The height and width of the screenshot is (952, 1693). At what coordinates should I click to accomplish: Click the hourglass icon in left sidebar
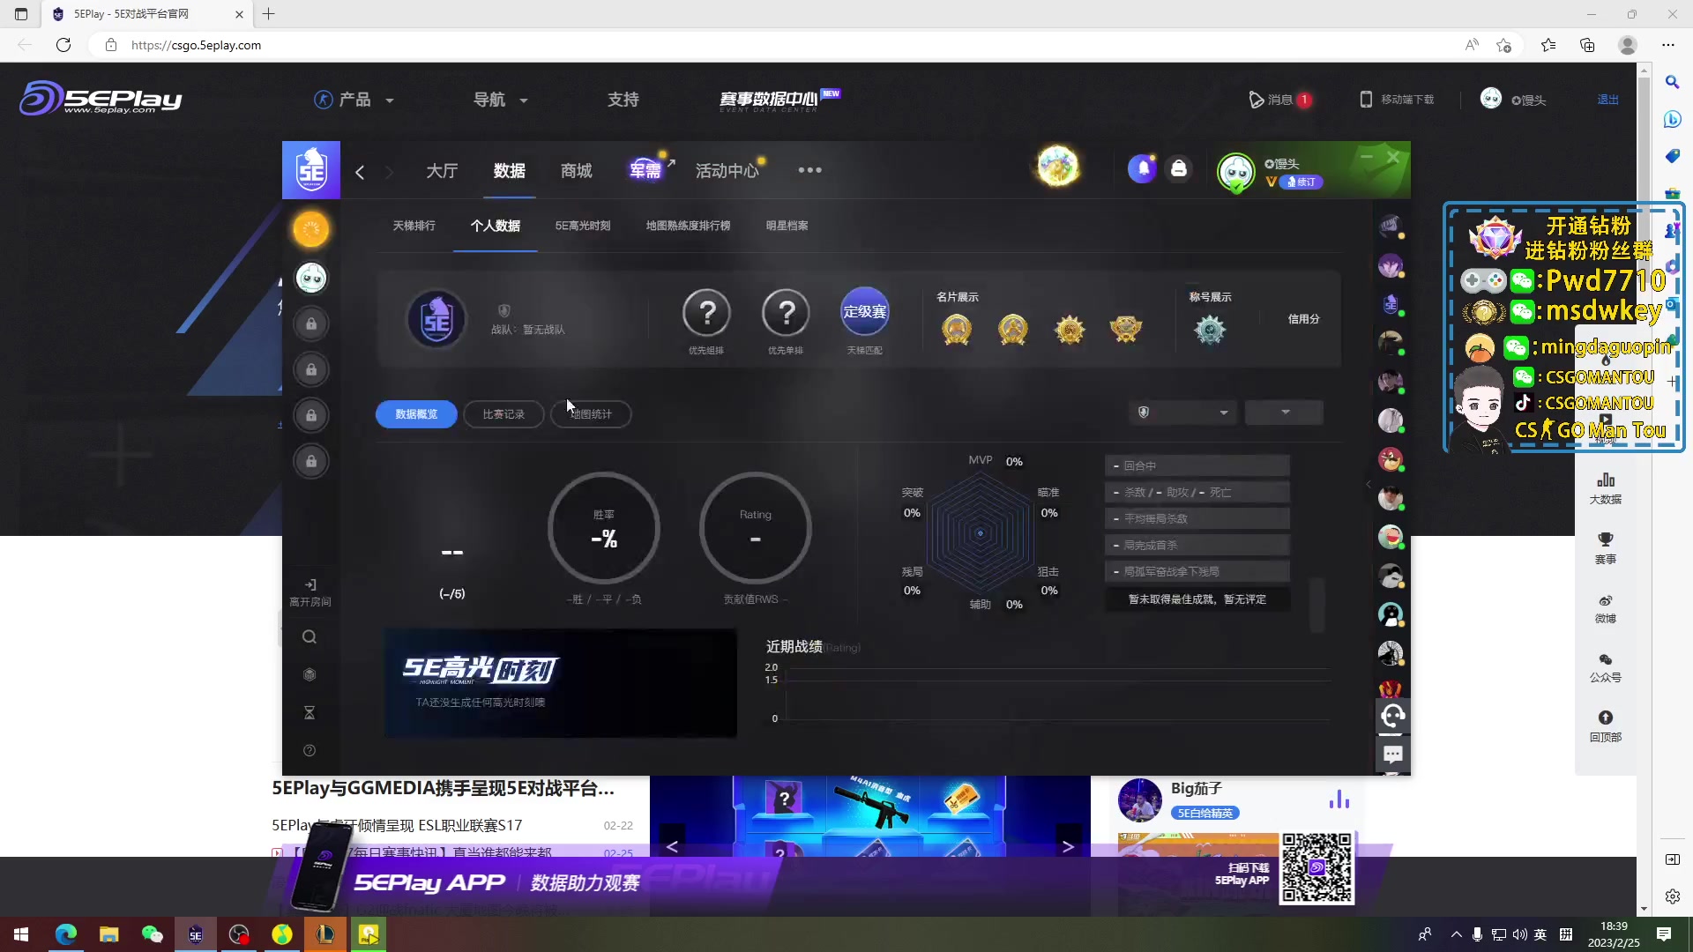pyautogui.click(x=310, y=712)
